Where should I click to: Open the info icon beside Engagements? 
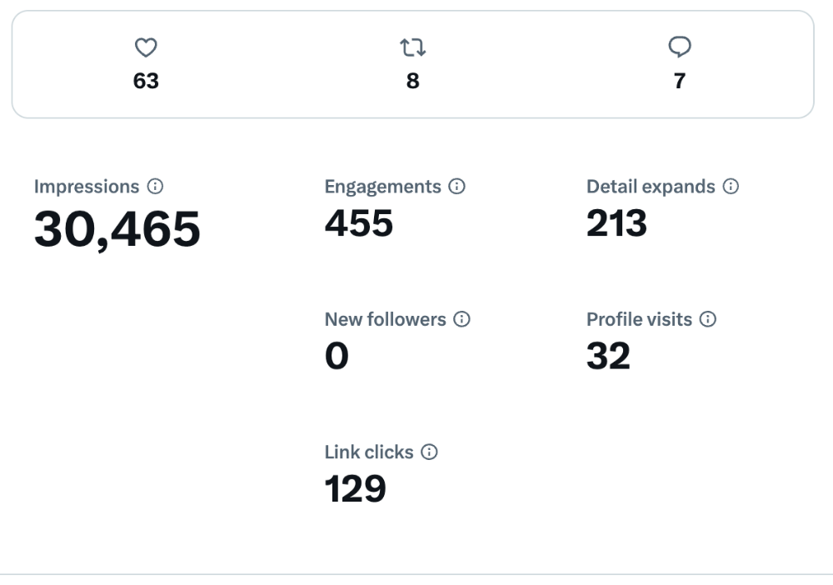(456, 187)
